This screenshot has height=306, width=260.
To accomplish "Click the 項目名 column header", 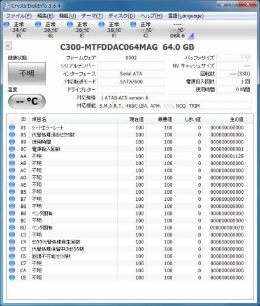I will coord(73,119).
